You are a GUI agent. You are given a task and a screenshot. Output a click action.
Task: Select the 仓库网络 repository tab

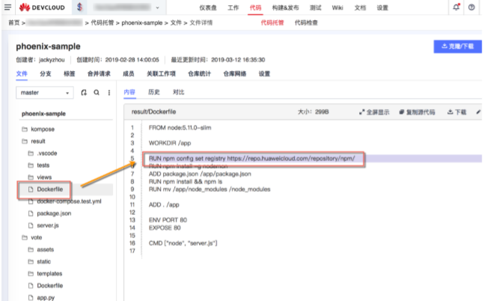point(235,73)
